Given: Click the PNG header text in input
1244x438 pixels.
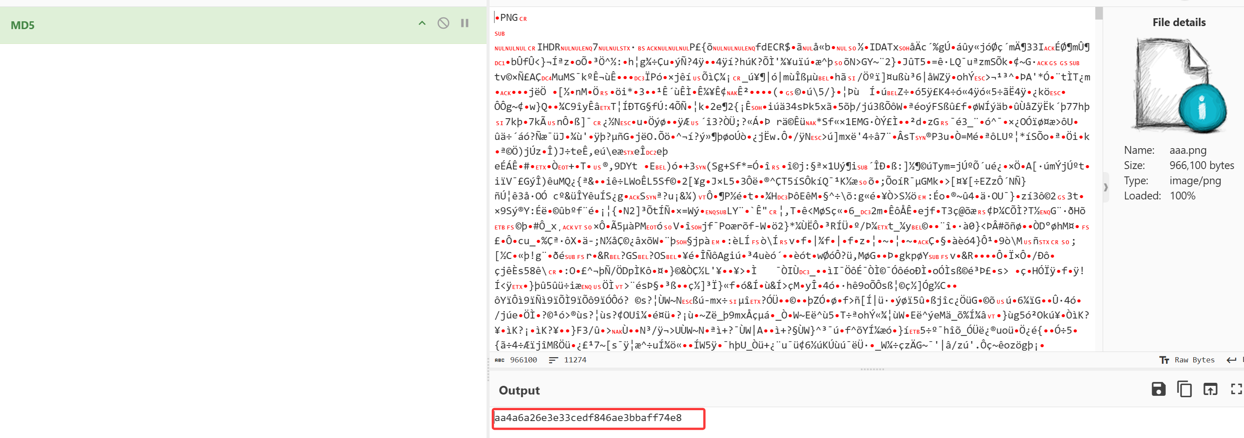Looking at the screenshot, I should point(509,18).
